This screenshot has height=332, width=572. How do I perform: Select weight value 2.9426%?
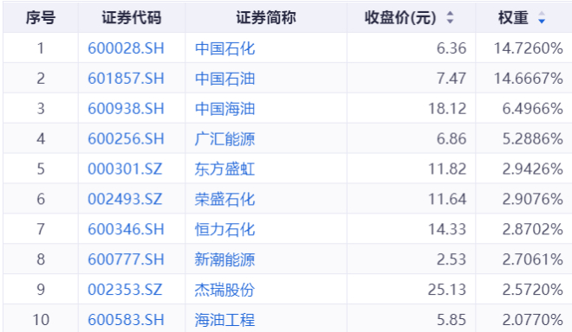(533, 169)
